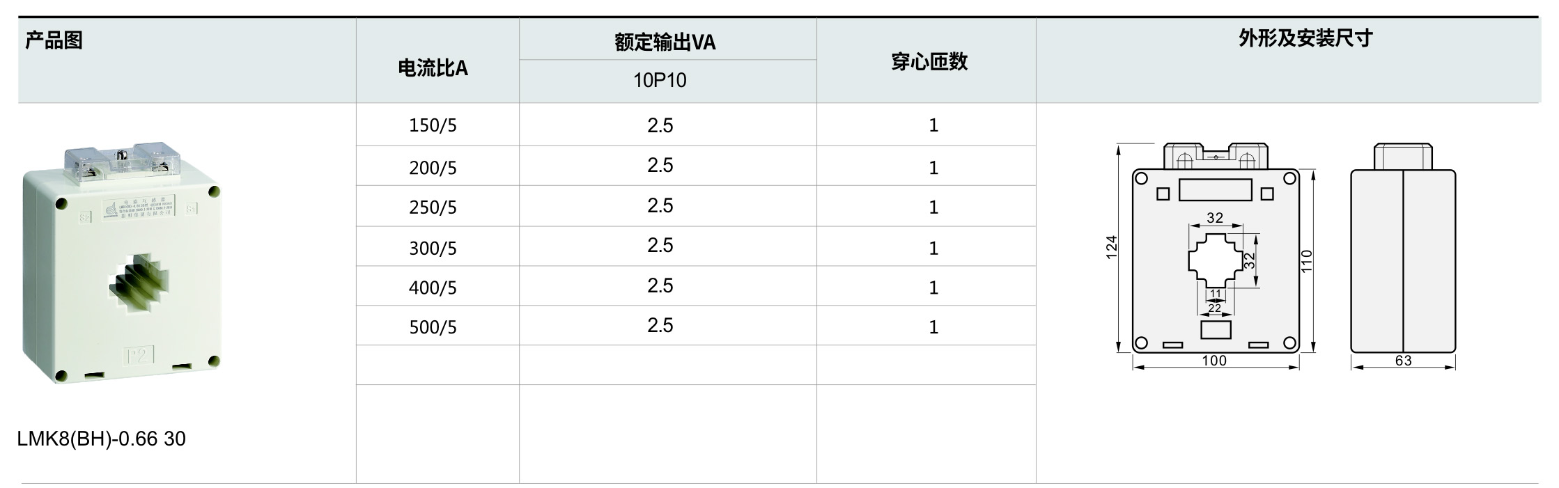Click the 250/5 current ratio cell
This screenshot has height=488, width=1559.
pos(433,207)
